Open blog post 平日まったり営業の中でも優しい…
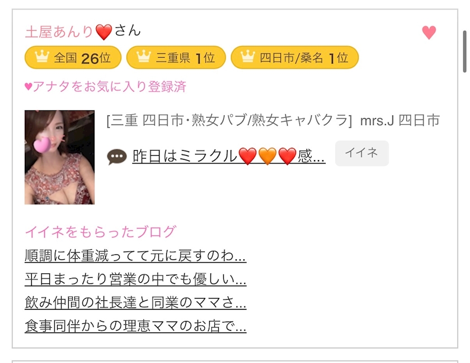The height and width of the screenshot is (363, 470). [135, 280]
